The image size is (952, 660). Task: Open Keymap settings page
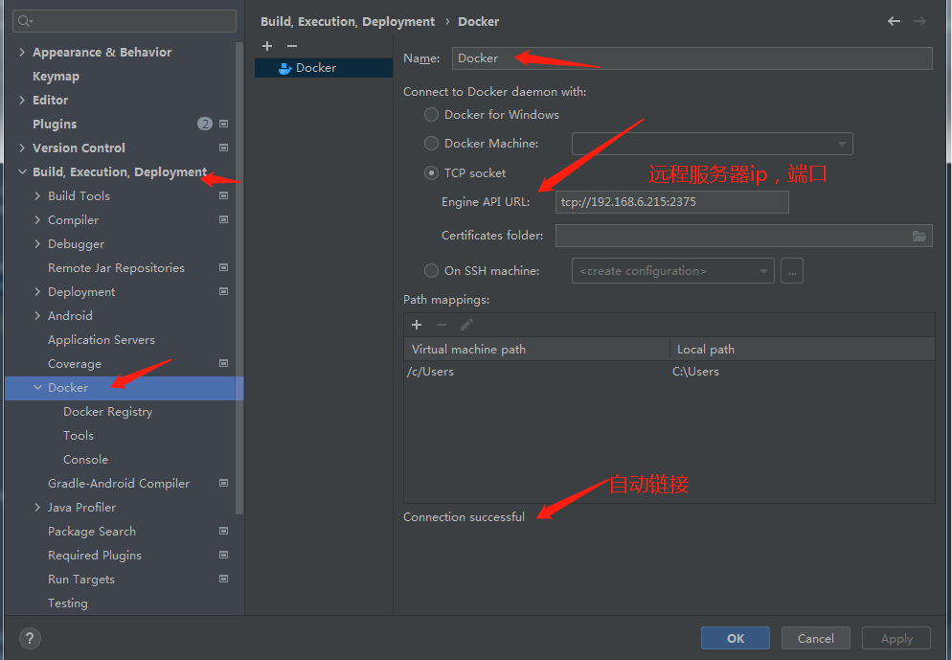[x=56, y=76]
